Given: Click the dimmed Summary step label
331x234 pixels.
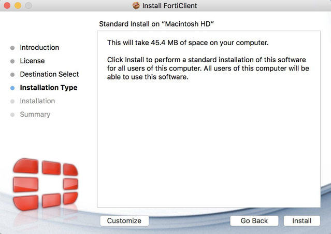Looking at the screenshot, I should (x=35, y=114).
